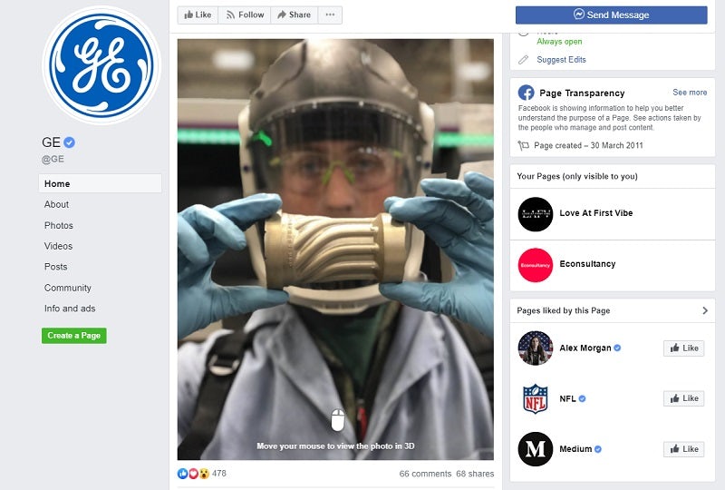Open the Share options button

(x=294, y=15)
